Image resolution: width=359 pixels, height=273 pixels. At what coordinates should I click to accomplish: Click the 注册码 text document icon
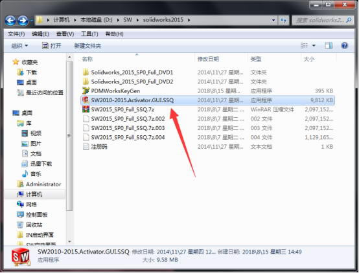point(86,147)
